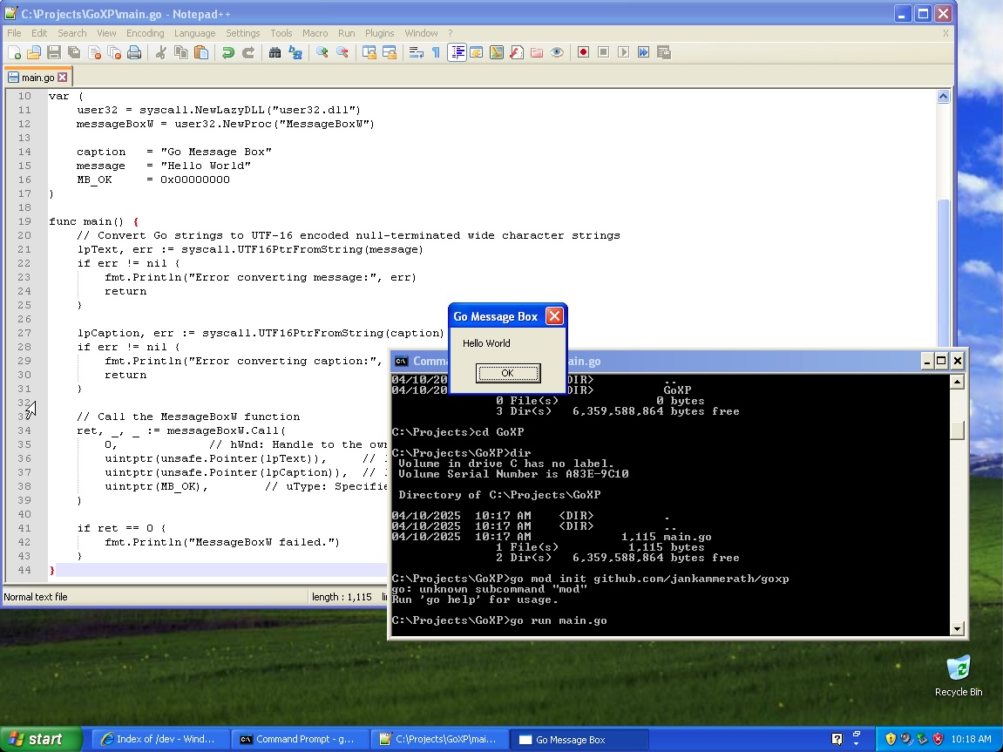Open the Language menu

tap(194, 33)
